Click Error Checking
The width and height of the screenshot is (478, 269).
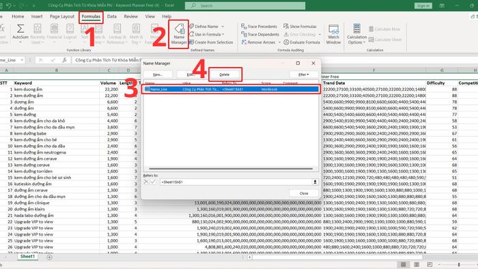pyautogui.click(x=299, y=34)
